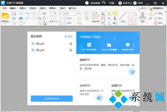
Task: Open the undo history dropdown arrow
Action: (31, 14)
